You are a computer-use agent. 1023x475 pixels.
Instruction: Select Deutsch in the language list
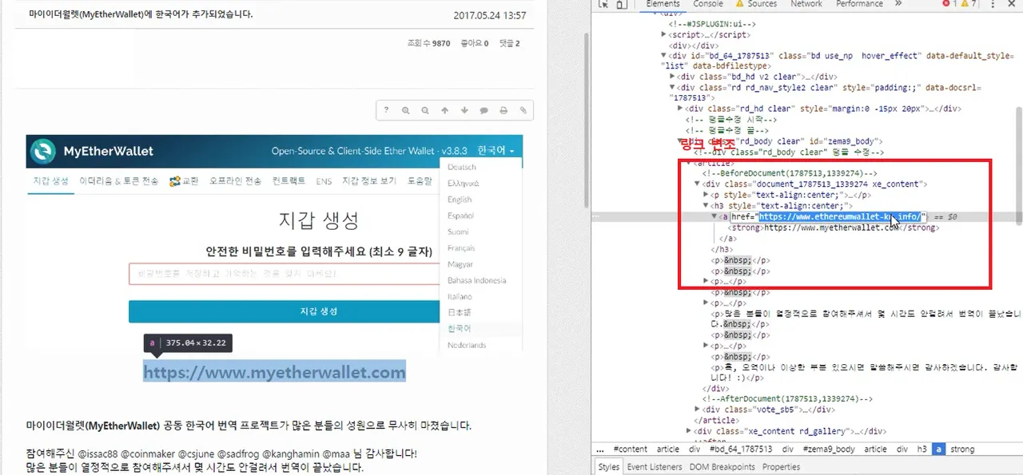pos(462,167)
